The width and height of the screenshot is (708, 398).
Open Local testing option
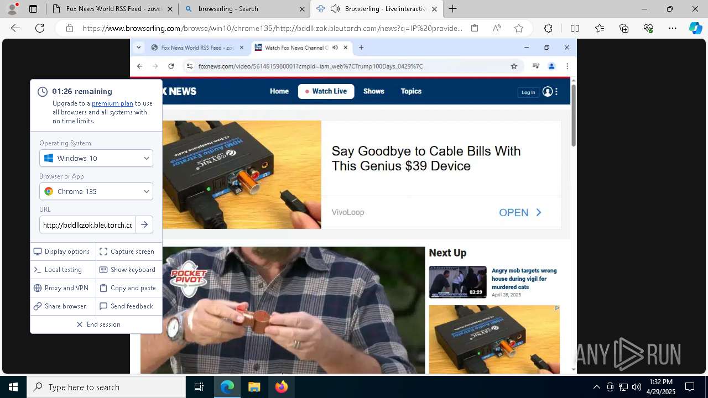tap(63, 270)
